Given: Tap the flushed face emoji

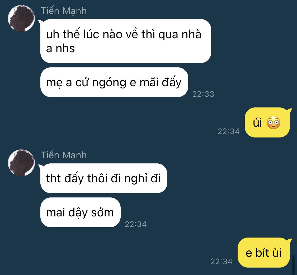Looking at the screenshot, I should pyautogui.click(x=274, y=123).
